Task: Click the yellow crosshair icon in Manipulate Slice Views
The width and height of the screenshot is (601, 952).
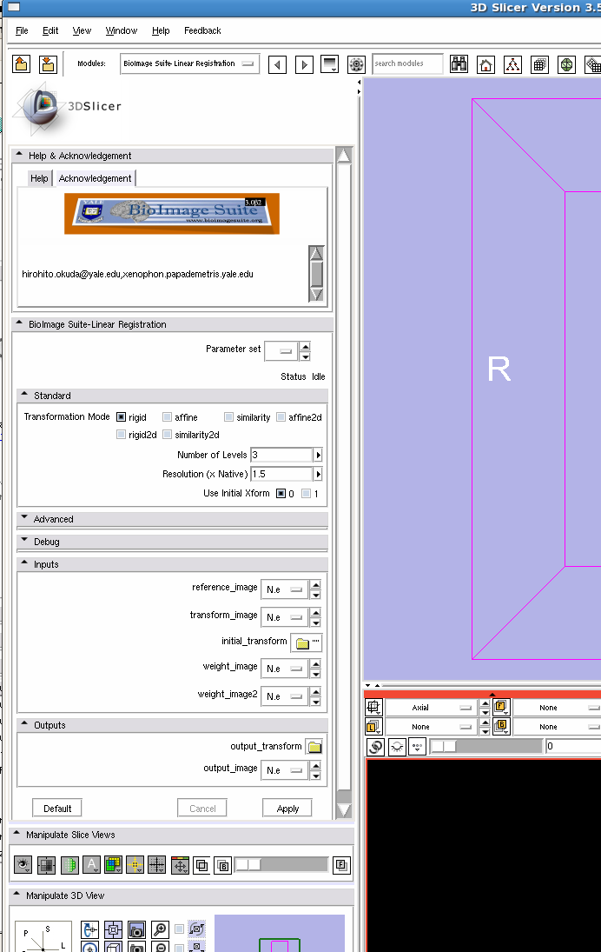Action: [135, 865]
